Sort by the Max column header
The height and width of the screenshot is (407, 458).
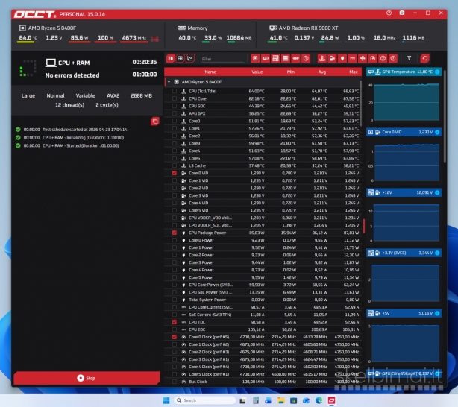(354, 72)
